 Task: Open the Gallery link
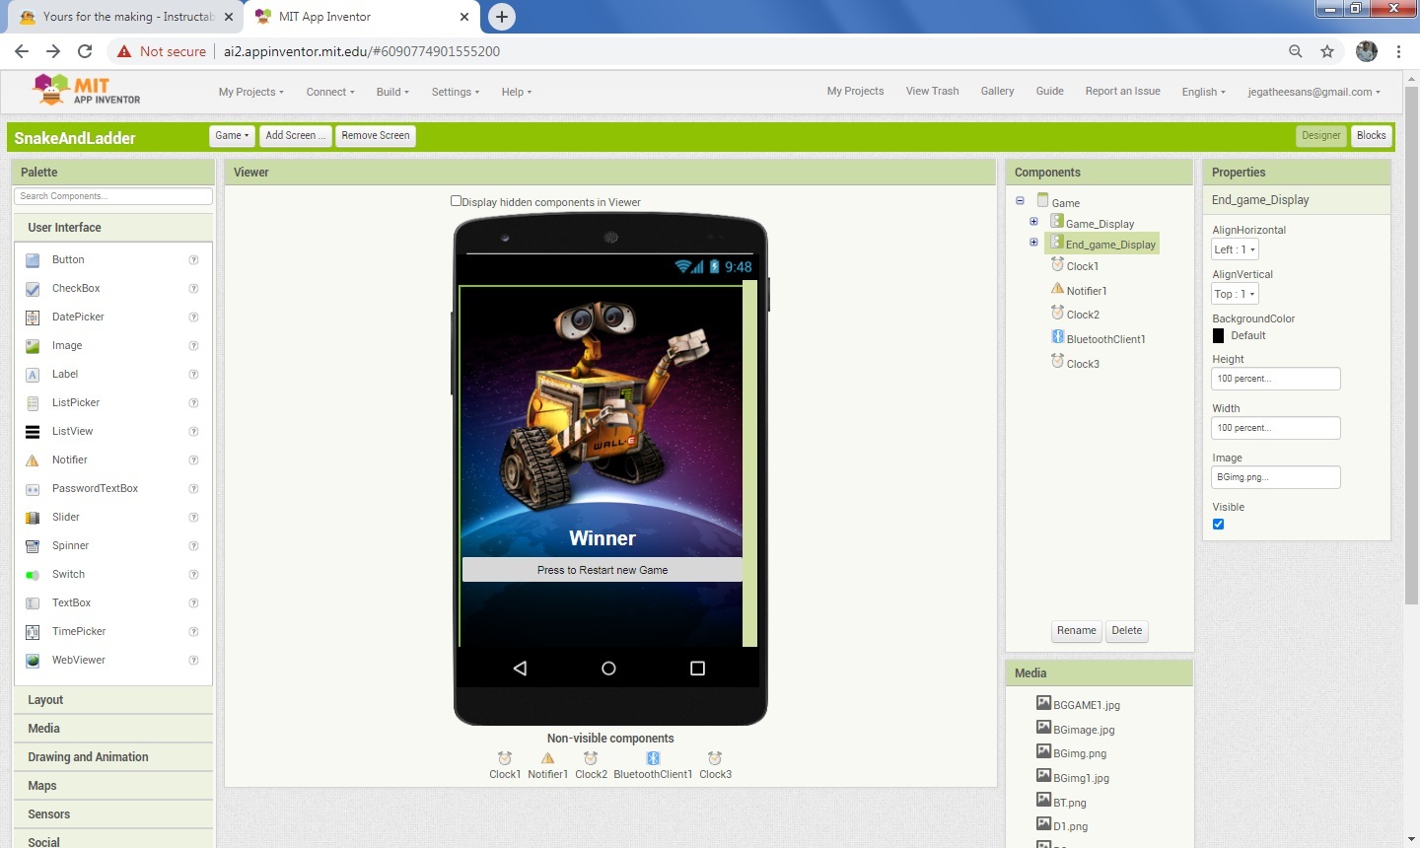point(997,91)
